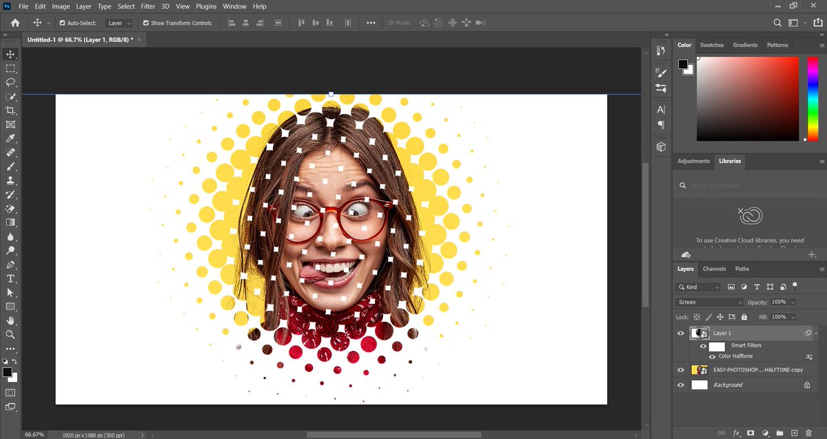The height and width of the screenshot is (439, 827).
Task: Select the Frame tool
Action: tap(10, 125)
